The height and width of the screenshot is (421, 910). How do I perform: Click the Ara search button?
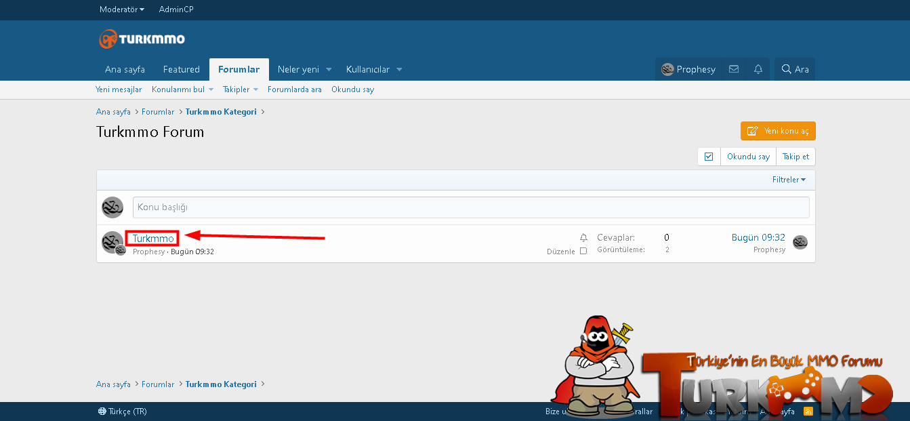tap(795, 69)
